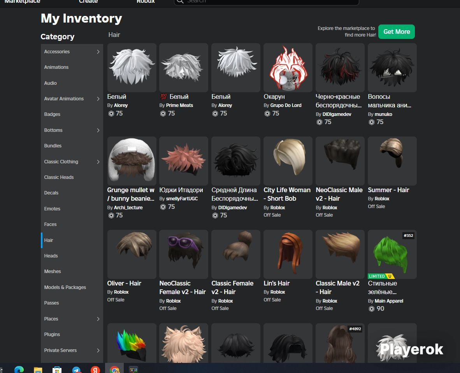Open the Lin's Hair orange thumbnail
Viewport: 460px width, 373px height.
[x=288, y=254]
